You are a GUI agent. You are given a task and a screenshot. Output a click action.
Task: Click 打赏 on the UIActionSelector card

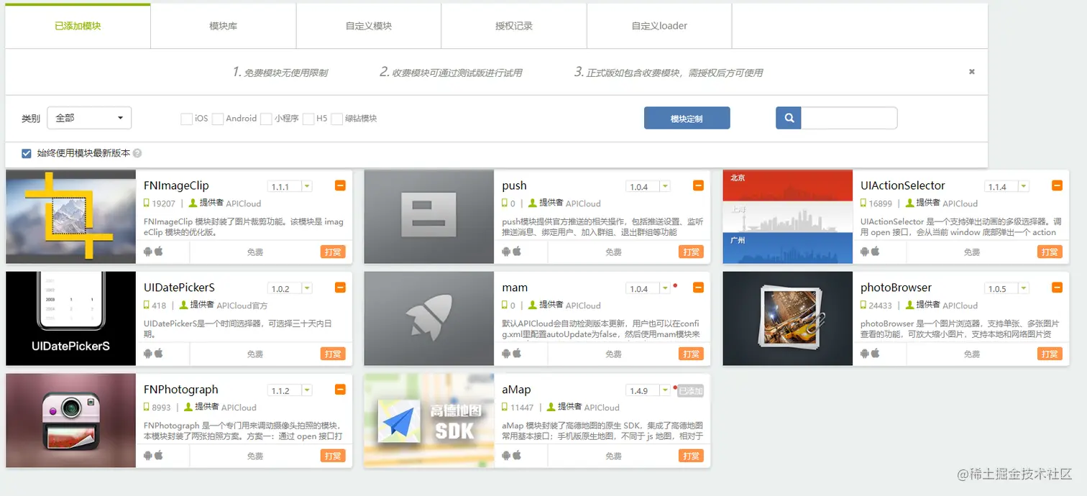(x=1050, y=252)
